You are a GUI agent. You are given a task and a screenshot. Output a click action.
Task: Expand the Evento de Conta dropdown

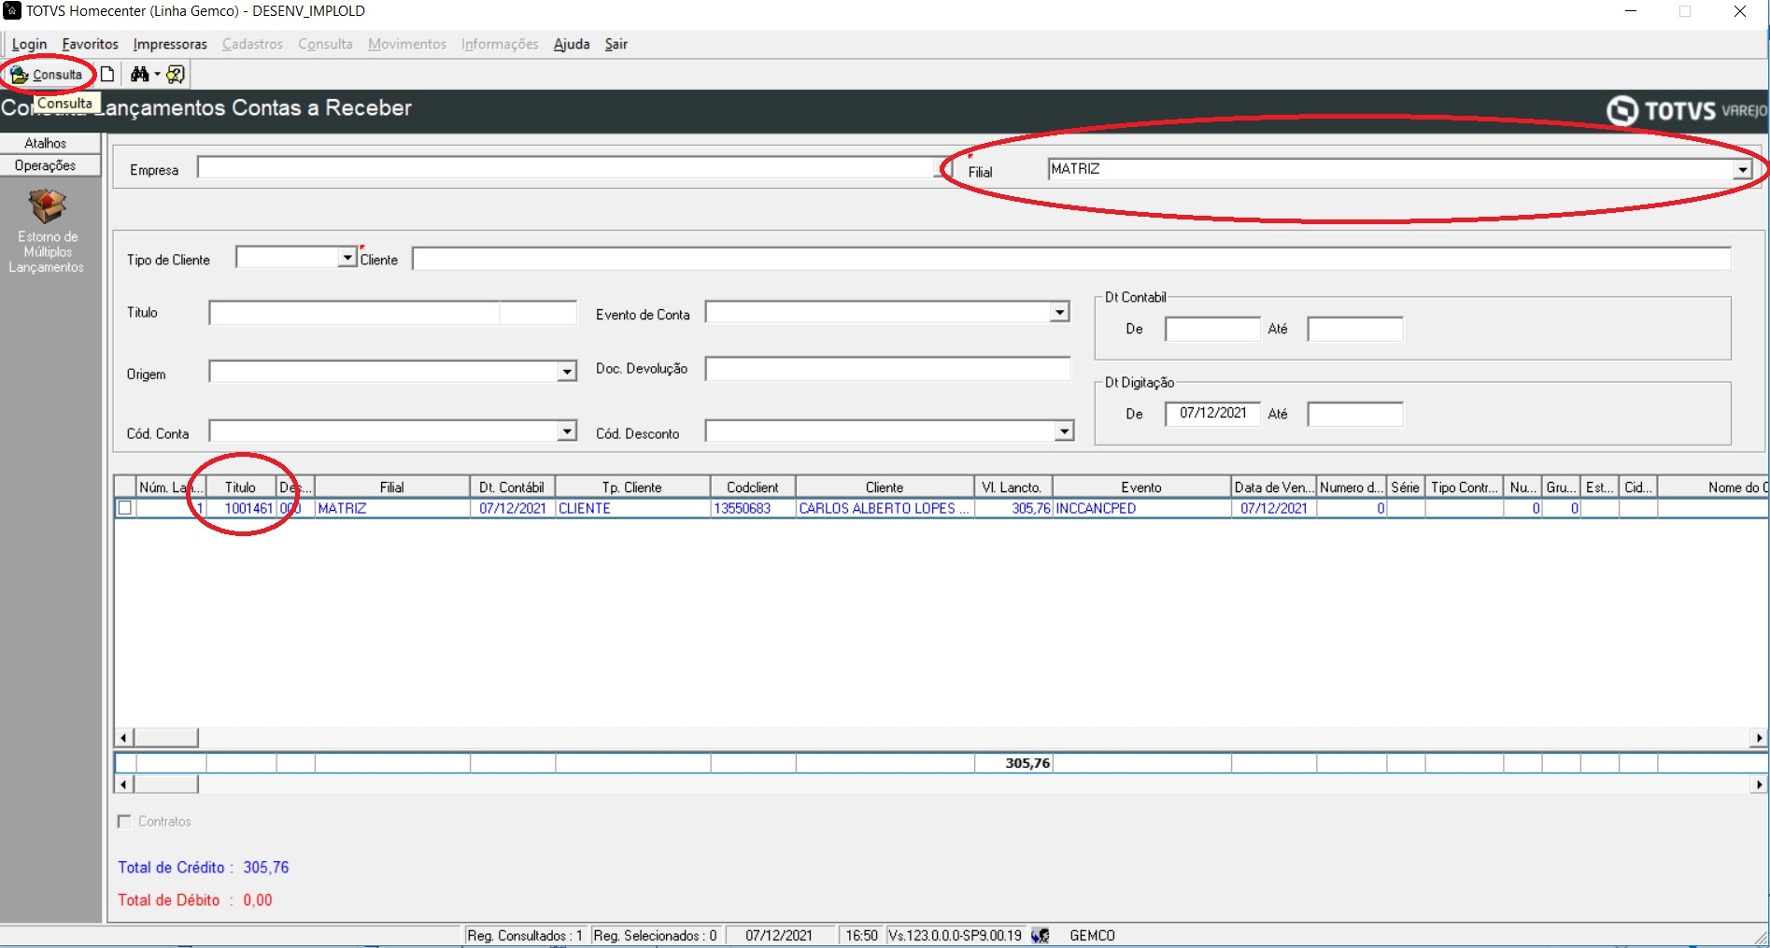coord(1059,312)
